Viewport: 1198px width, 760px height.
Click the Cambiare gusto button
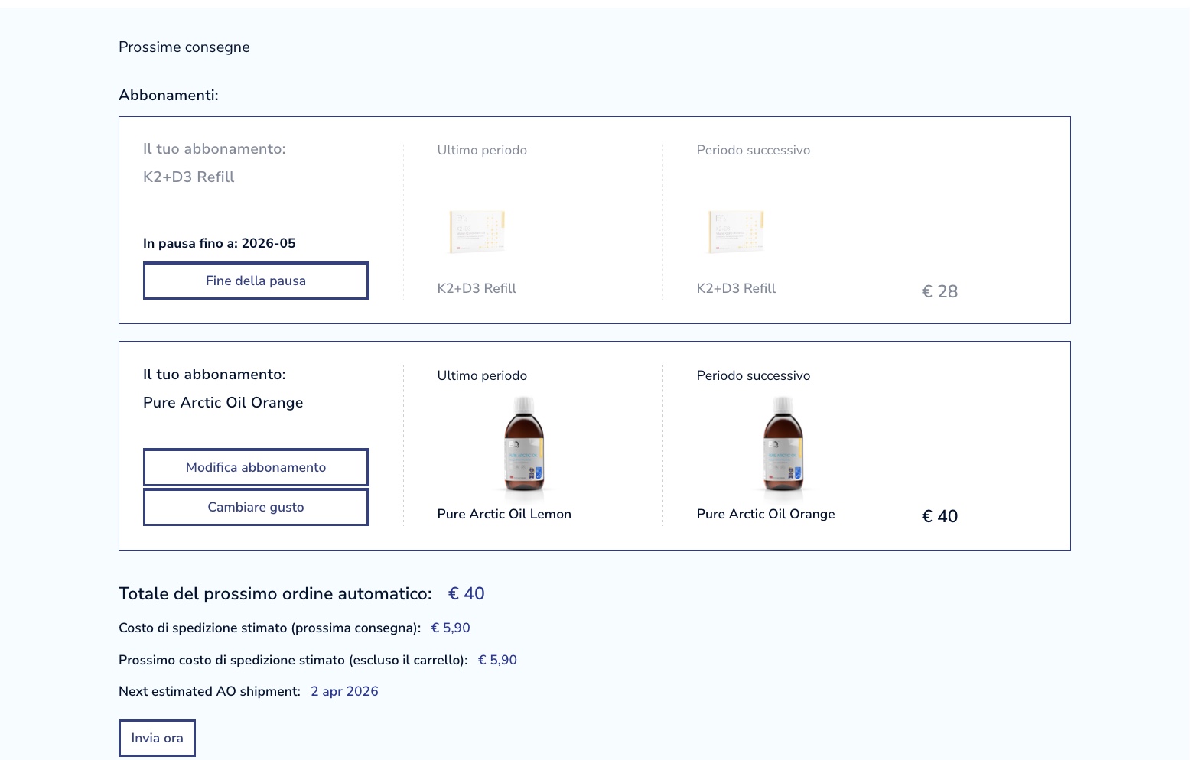pyautogui.click(x=256, y=507)
